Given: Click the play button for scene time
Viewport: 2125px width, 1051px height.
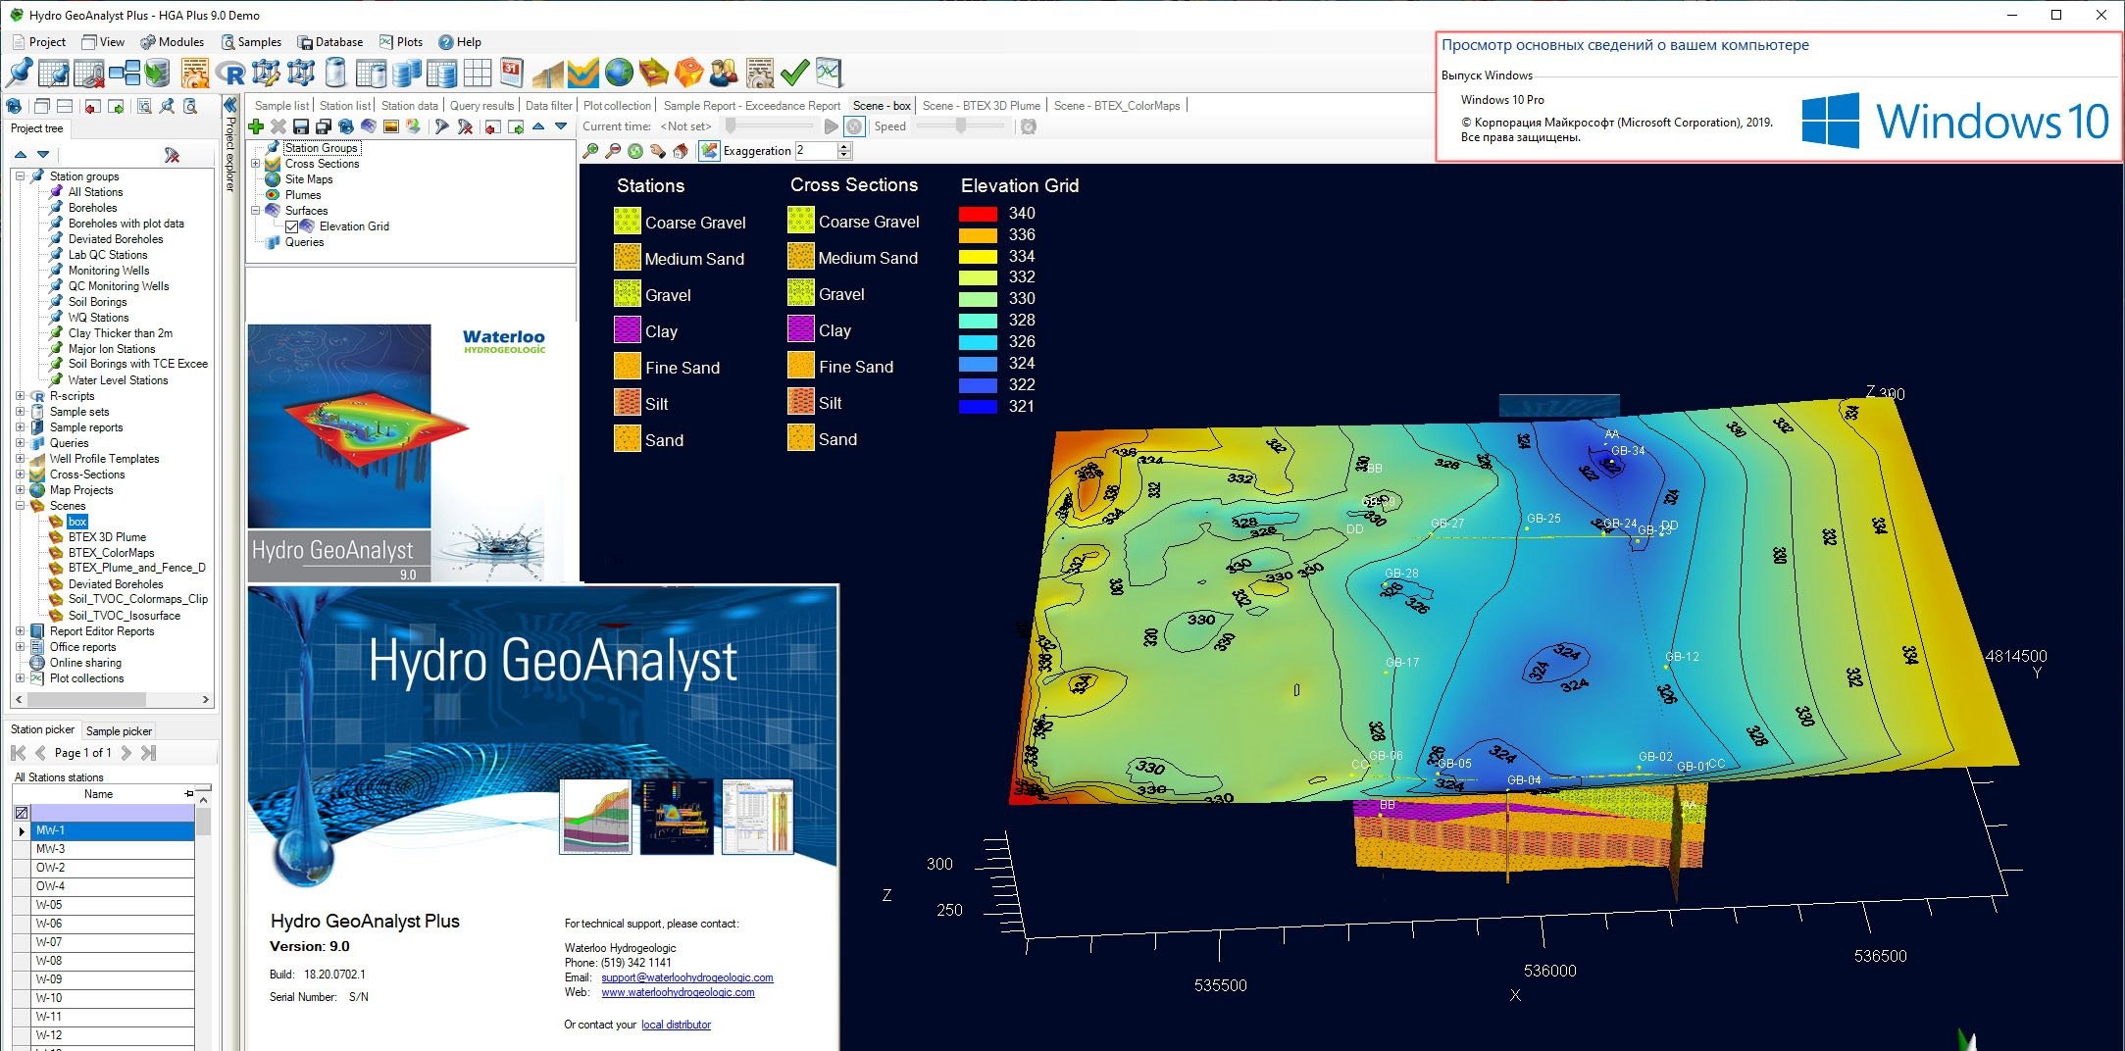Looking at the screenshot, I should click(x=831, y=126).
